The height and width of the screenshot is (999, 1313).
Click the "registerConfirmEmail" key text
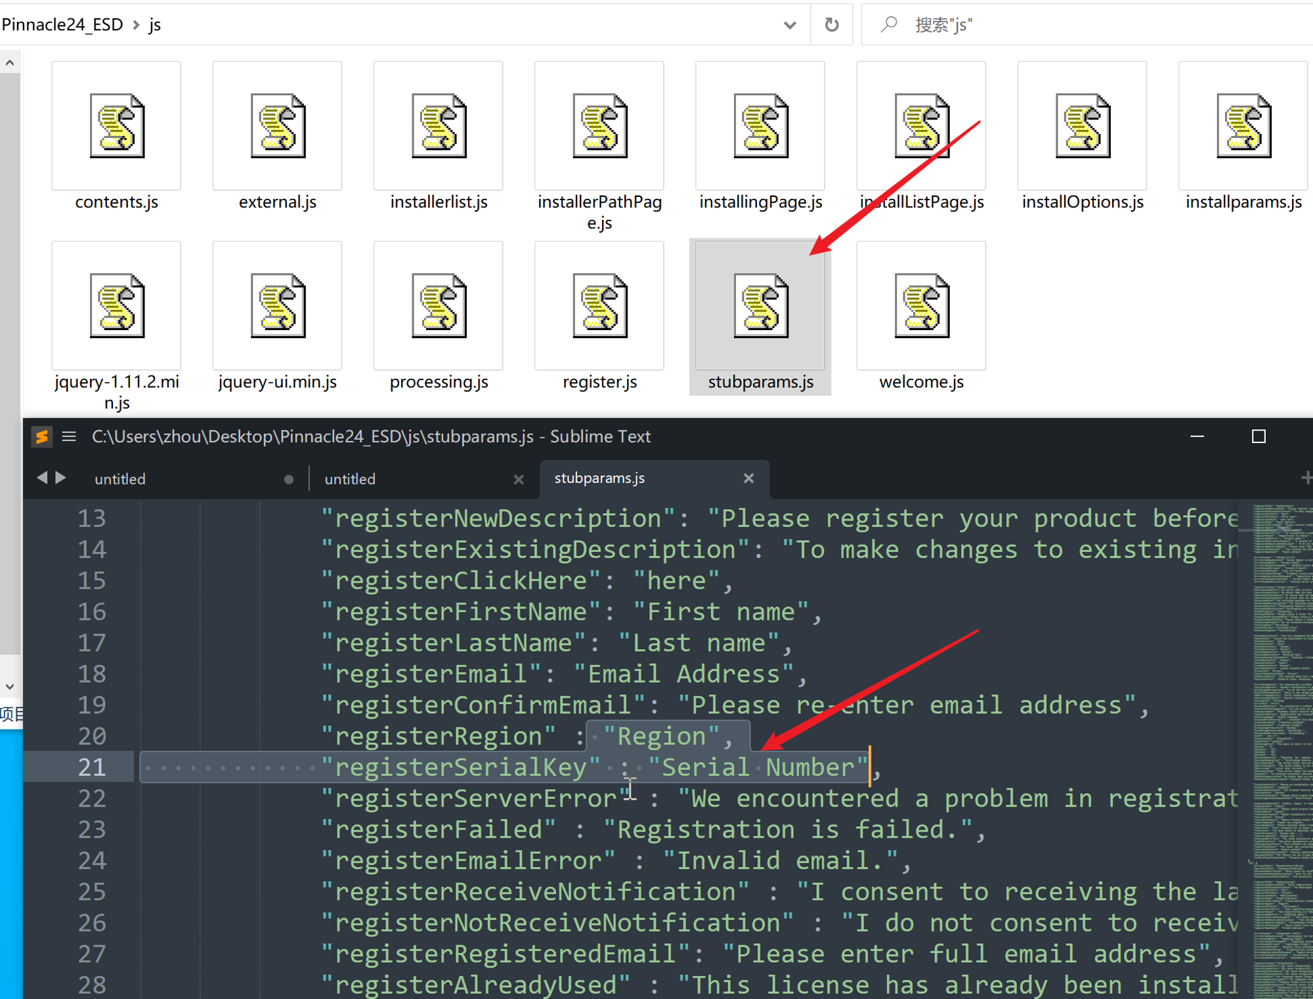click(x=483, y=705)
